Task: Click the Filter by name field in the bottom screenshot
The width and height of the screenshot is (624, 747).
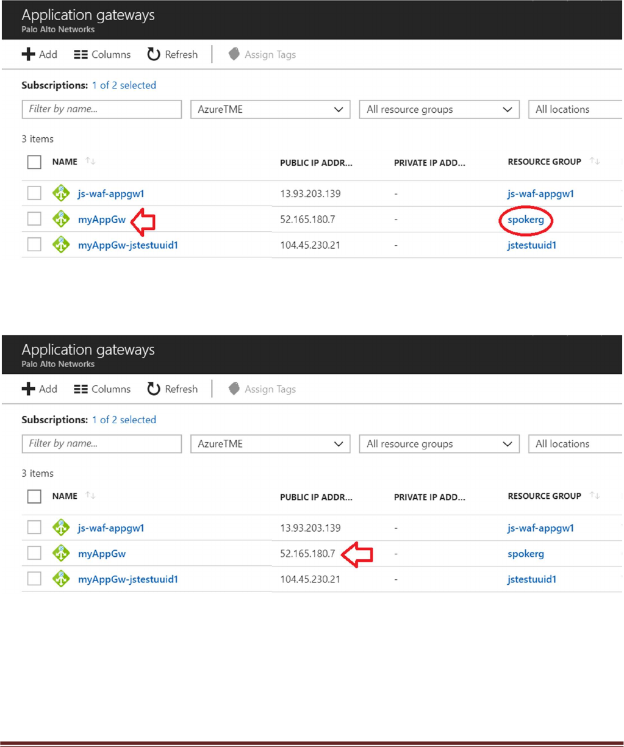Action: (x=102, y=444)
